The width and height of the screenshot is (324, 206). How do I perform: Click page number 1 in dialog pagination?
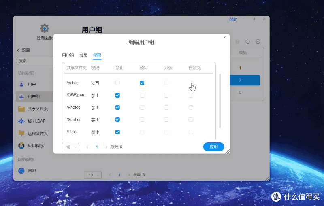coord(97,147)
